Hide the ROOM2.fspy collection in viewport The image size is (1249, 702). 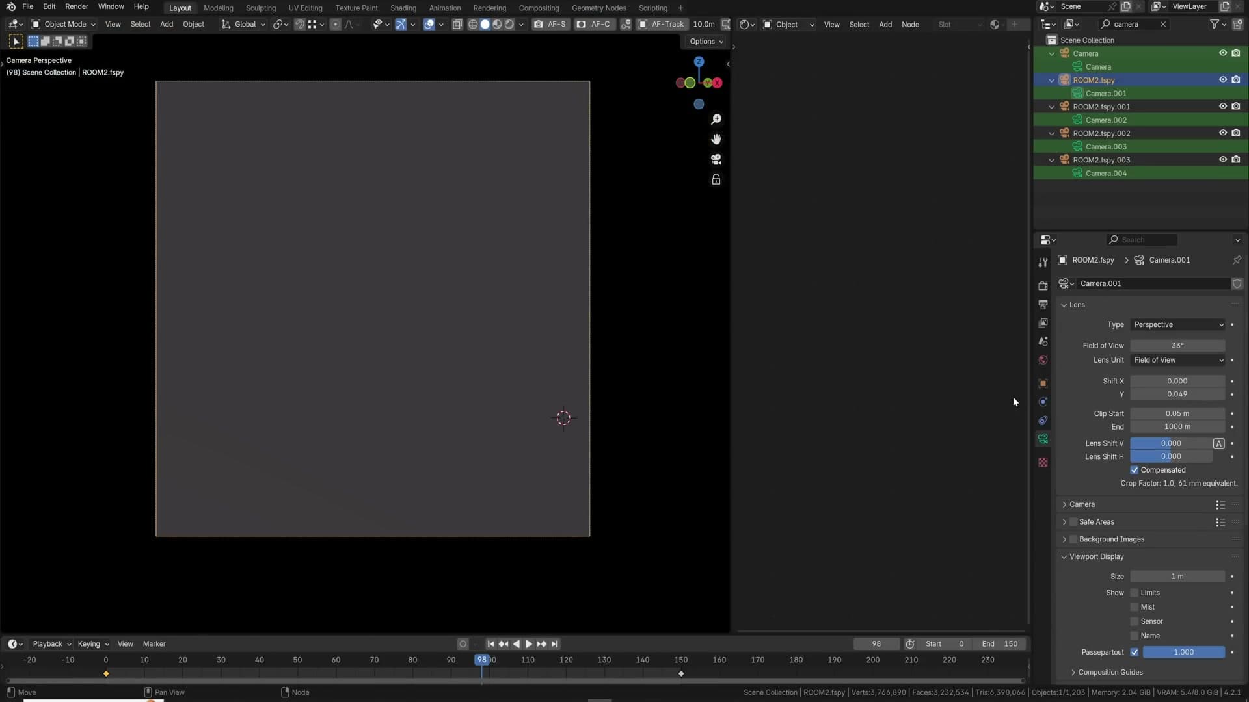tap(1223, 80)
